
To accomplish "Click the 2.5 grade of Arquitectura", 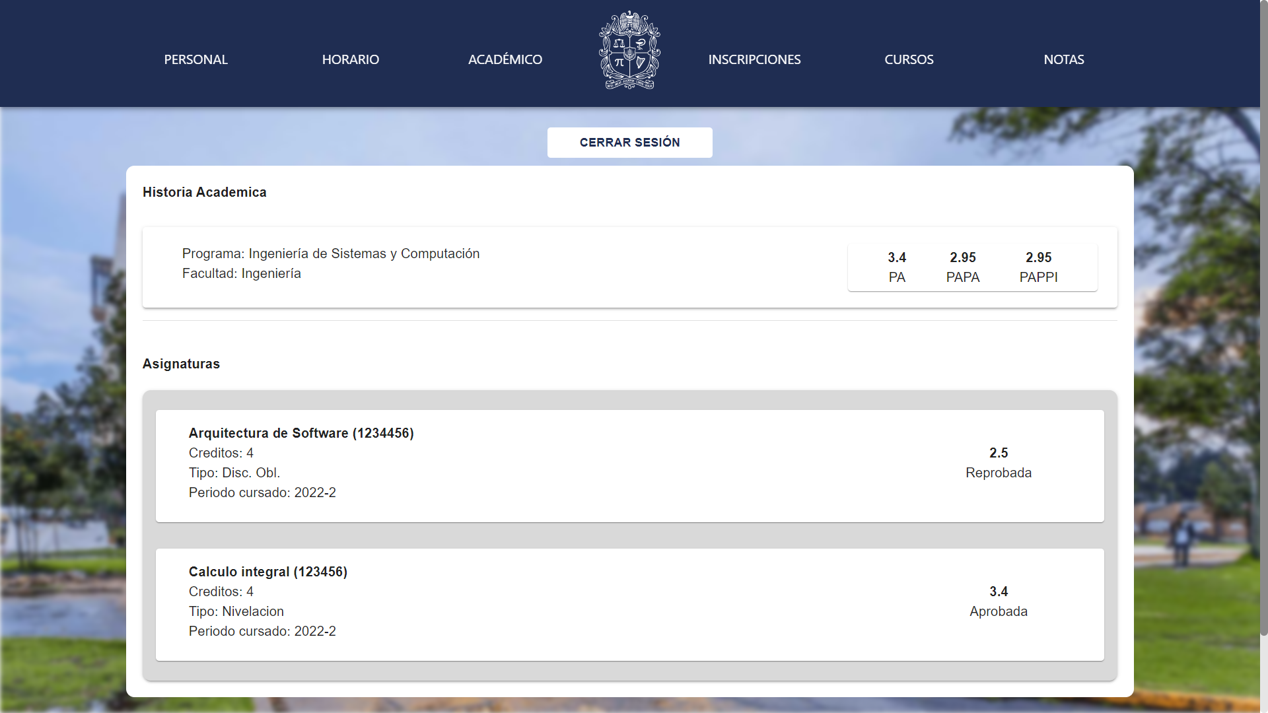I will (998, 453).
